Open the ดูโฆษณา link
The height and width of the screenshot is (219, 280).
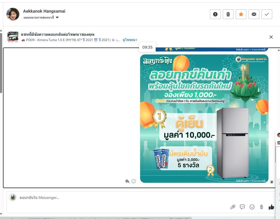[130, 40]
